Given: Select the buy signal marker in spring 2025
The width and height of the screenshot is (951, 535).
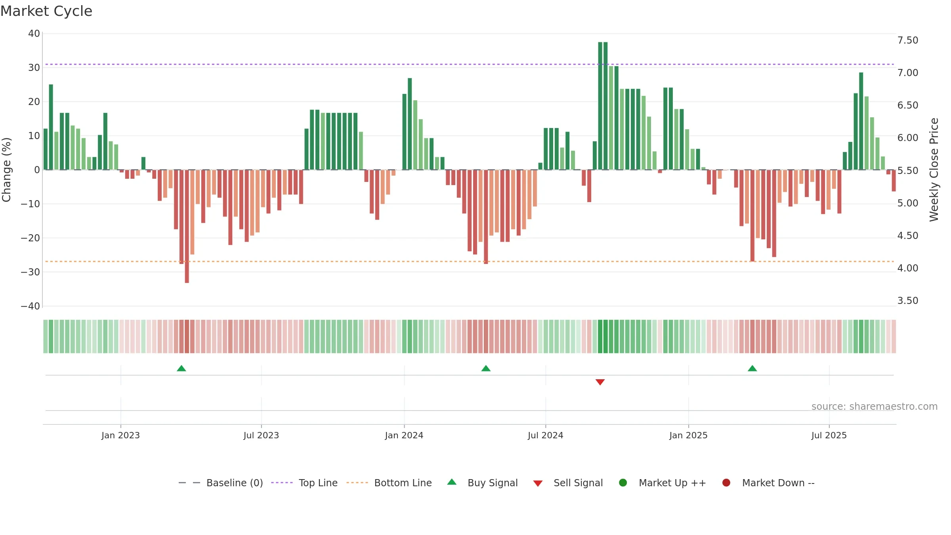Looking at the screenshot, I should (x=752, y=369).
